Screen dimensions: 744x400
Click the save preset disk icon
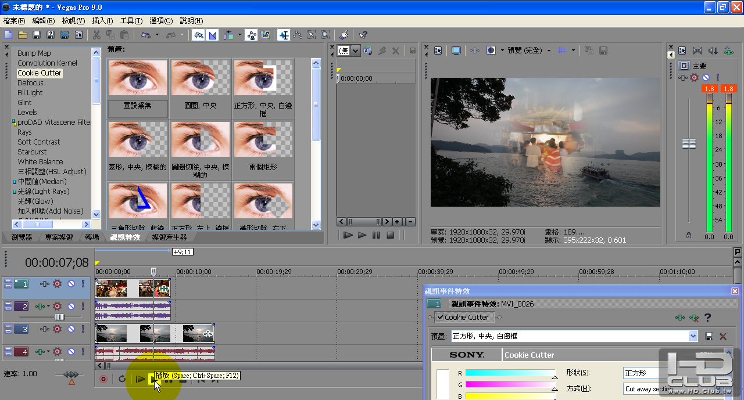[709, 336]
